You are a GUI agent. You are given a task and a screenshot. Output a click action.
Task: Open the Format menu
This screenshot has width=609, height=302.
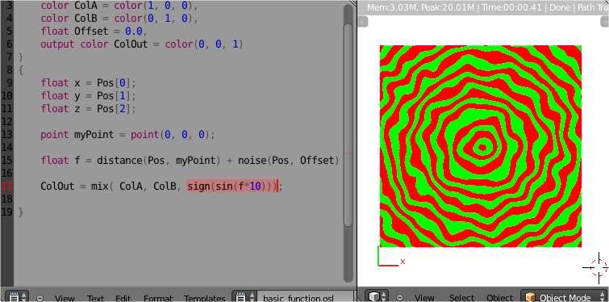157,298
